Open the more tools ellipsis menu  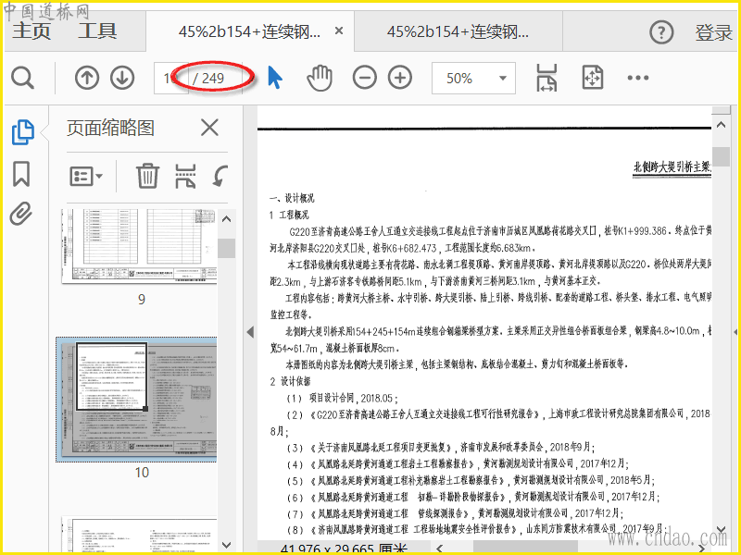[638, 78]
